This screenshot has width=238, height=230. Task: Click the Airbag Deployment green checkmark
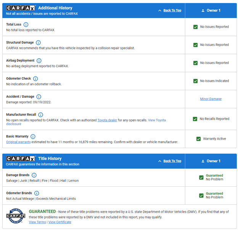(x=196, y=63)
